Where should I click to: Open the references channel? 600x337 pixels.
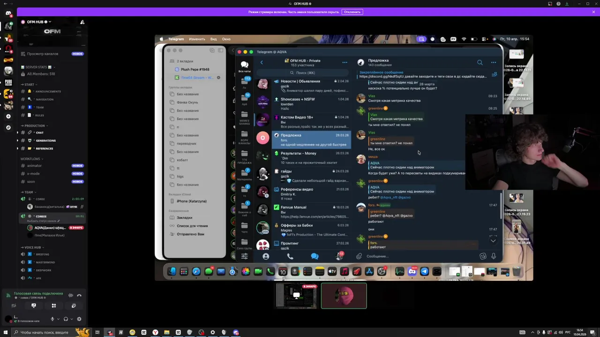coord(52,148)
